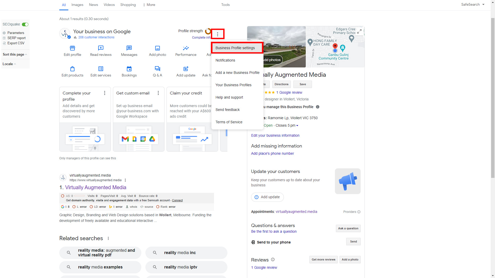Image resolution: width=495 pixels, height=278 pixels.
Task: Open the Edit services list icon
Action: (x=101, y=69)
